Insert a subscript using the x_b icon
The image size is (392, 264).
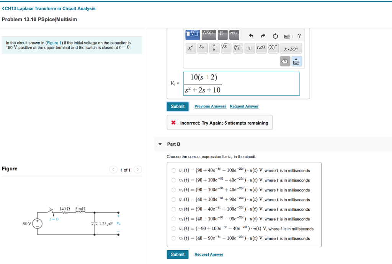202,48
